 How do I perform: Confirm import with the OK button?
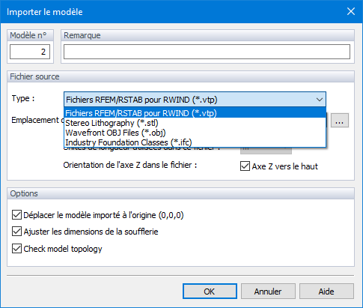[210, 292]
